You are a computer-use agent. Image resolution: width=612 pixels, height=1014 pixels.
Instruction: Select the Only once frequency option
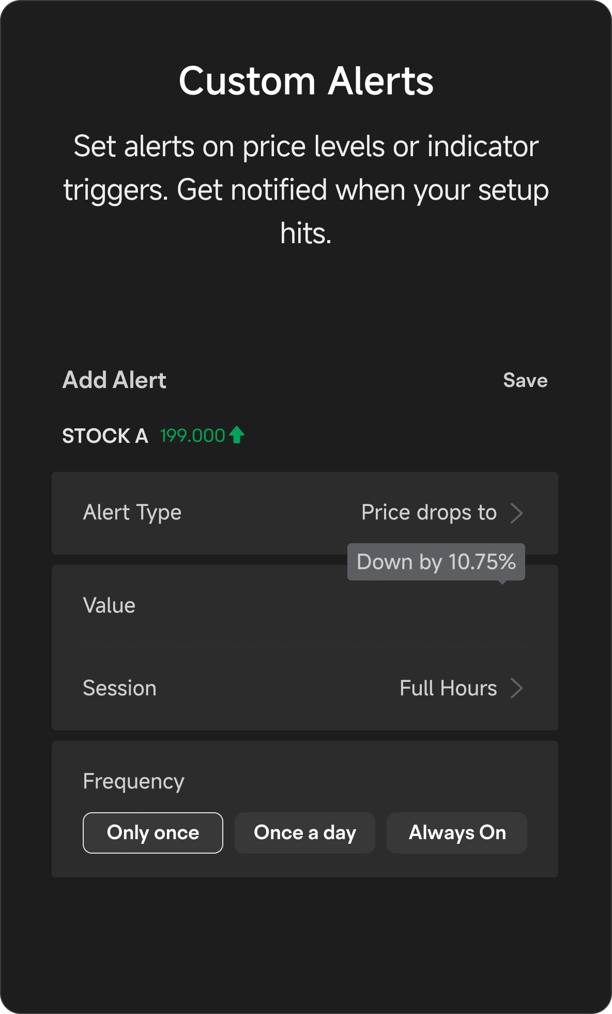point(153,833)
